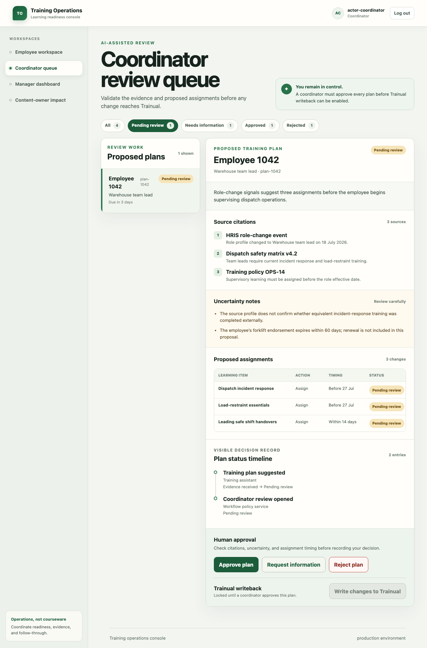Click Request information button
This screenshot has width=427, height=648.
pyautogui.click(x=294, y=565)
